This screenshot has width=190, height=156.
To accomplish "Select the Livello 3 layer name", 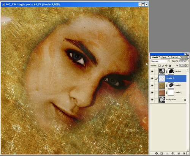I will coord(170,78).
